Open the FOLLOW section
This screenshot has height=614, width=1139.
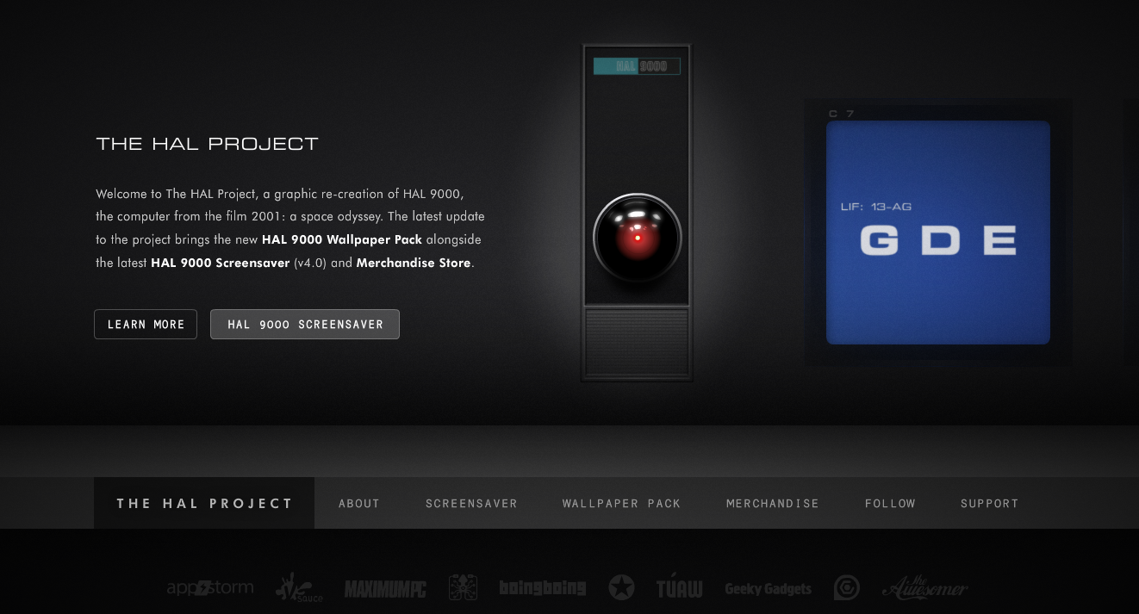(x=890, y=503)
